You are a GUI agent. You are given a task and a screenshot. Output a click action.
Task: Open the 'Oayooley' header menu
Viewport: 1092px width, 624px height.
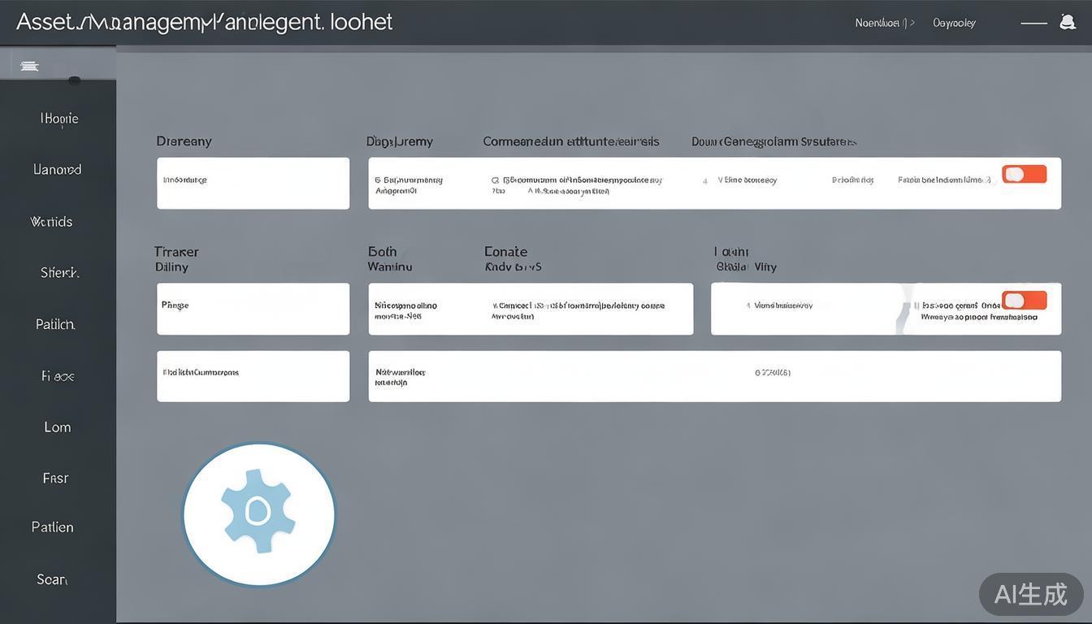pyautogui.click(x=954, y=23)
